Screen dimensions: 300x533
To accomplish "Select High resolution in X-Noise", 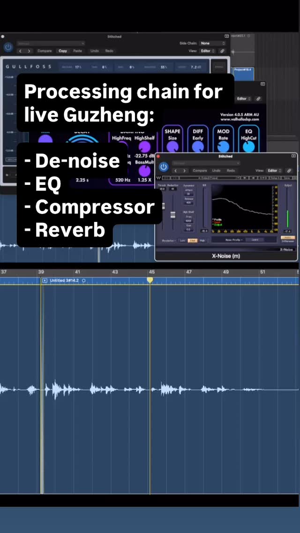I will [202, 240].
